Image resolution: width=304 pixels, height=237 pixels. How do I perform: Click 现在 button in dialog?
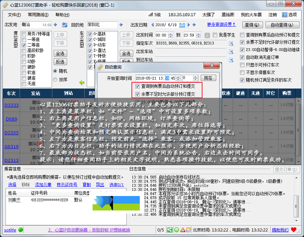tap(208, 78)
